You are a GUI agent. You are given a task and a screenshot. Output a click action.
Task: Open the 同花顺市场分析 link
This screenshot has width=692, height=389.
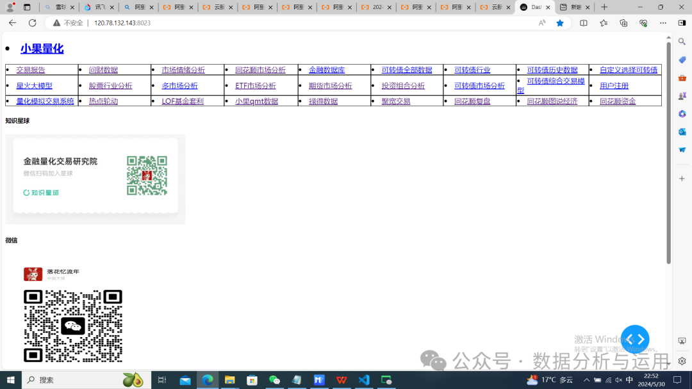(260, 70)
